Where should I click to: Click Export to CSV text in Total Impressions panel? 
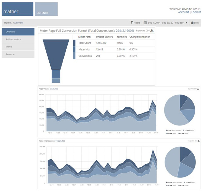pos(193,141)
